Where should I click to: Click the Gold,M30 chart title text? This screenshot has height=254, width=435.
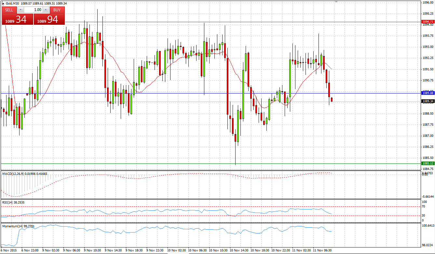13,3
